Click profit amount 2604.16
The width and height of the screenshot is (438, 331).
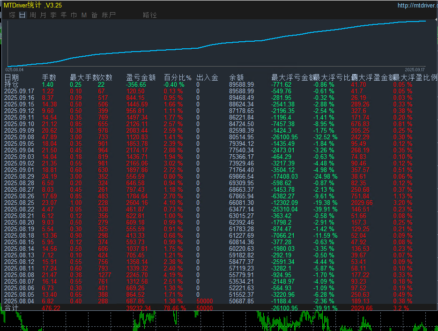point(137,203)
